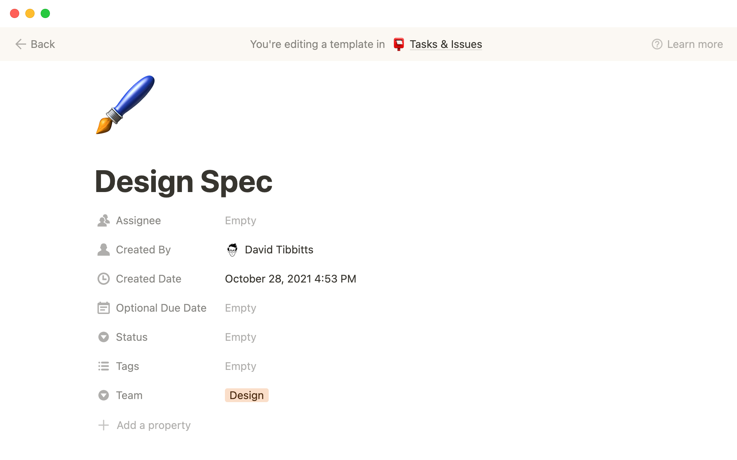Open the Team select dropdown icon
The image size is (737, 460).
pyautogui.click(x=103, y=396)
